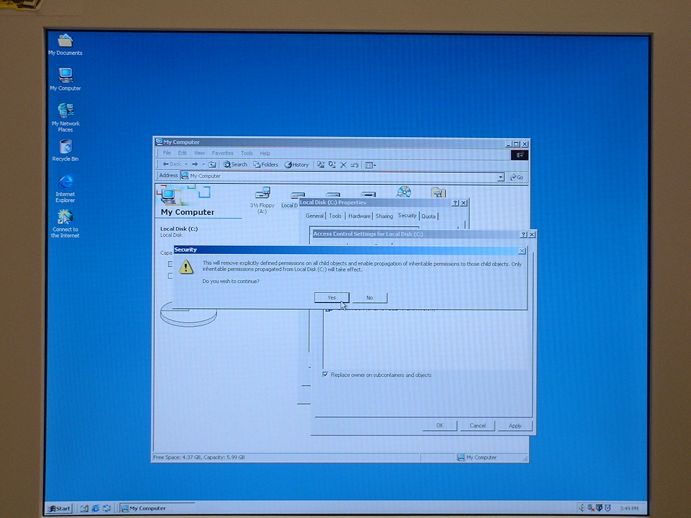Select the My Documents desktop icon
This screenshot has height=518, width=691.
(x=66, y=42)
